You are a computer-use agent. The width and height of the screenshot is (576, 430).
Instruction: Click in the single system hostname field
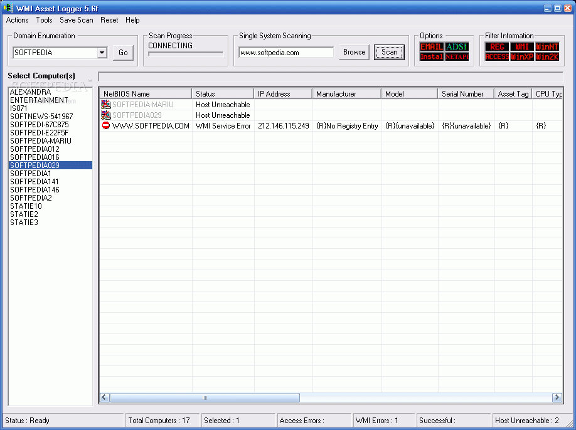coord(285,53)
